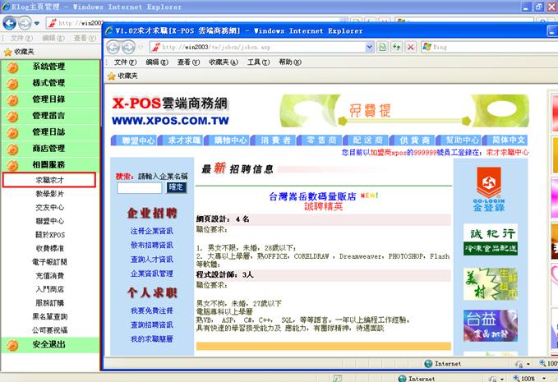This screenshot has height=382, width=558.
Task: Click the 收藏夹 star icon in the front window
Action: 113,76
